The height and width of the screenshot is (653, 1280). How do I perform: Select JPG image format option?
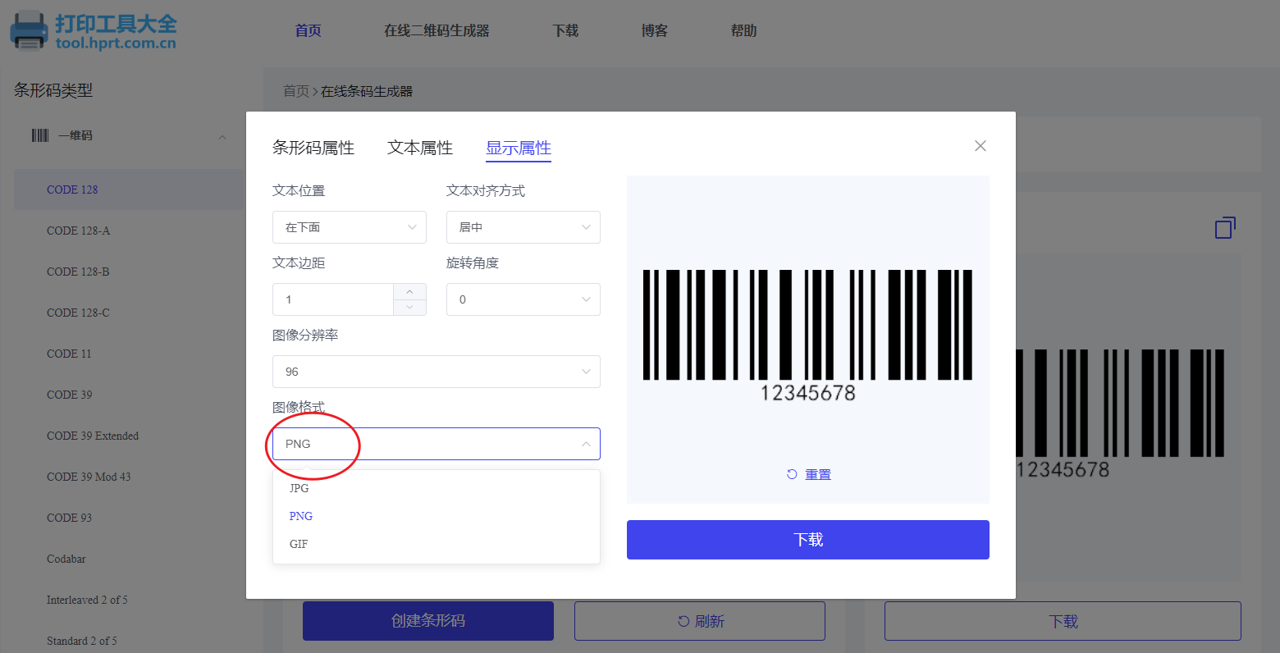pos(437,488)
